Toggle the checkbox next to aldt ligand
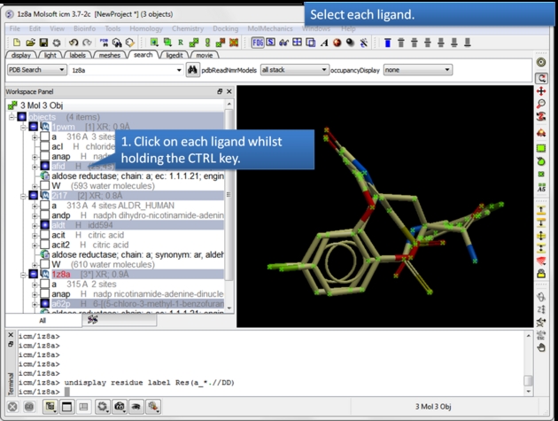The image size is (558, 421). [44, 225]
